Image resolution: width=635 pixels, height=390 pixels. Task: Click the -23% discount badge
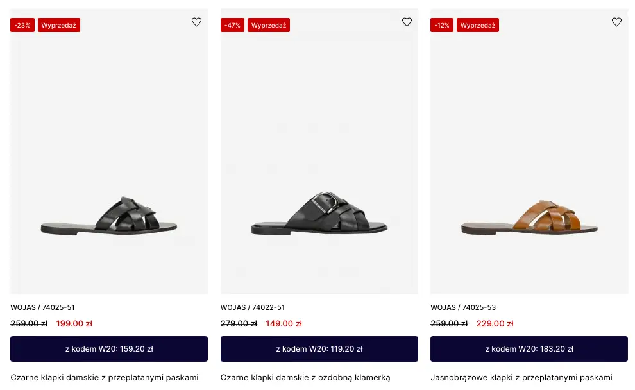tap(22, 25)
